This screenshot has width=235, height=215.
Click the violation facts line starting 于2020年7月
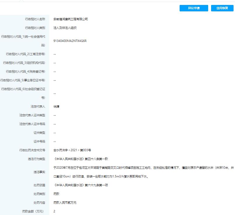[143, 168]
